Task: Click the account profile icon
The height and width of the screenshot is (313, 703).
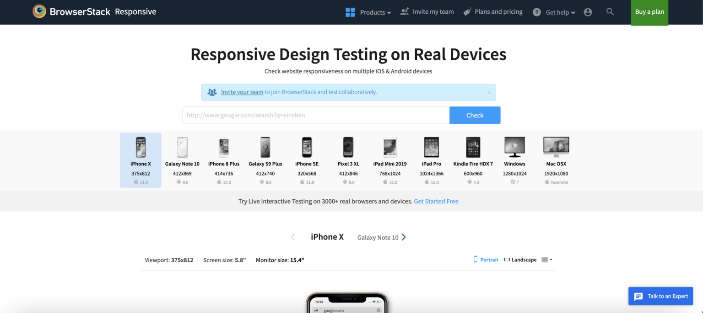Action: [x=588, y=12]
